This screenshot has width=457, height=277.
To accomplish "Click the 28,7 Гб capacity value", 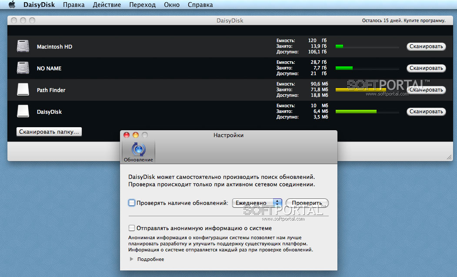I will [319, 62].
